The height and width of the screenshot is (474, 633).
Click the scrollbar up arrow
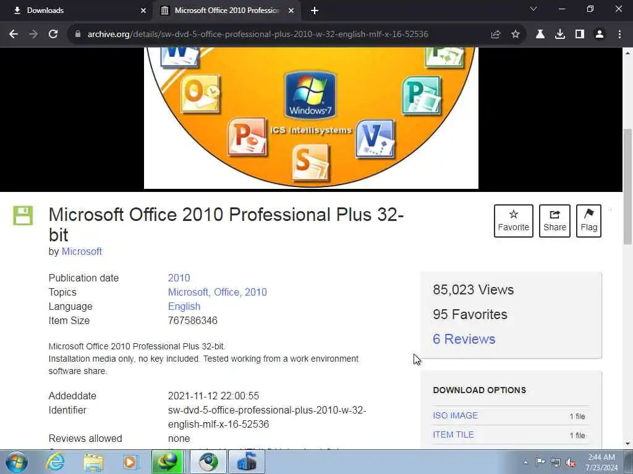point(627,53)
